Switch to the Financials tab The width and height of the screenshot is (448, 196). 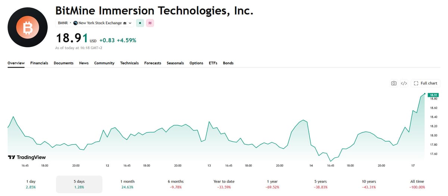point(39,63)
